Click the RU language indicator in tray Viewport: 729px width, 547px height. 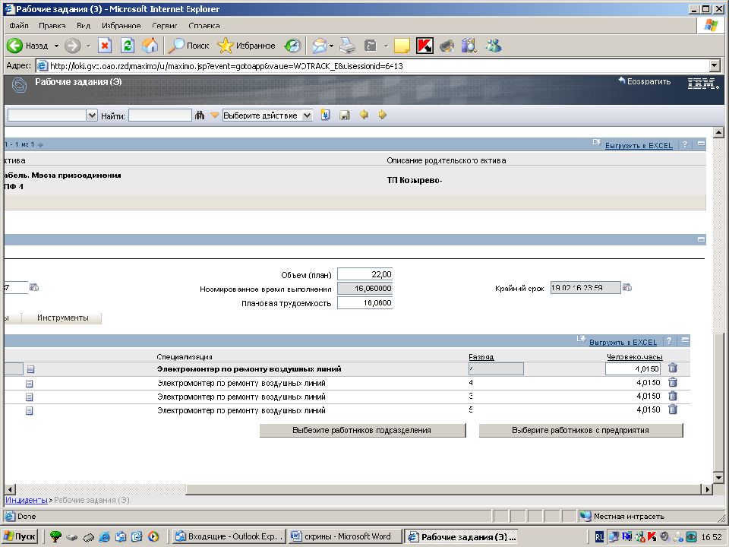click(x=599, y=537)
